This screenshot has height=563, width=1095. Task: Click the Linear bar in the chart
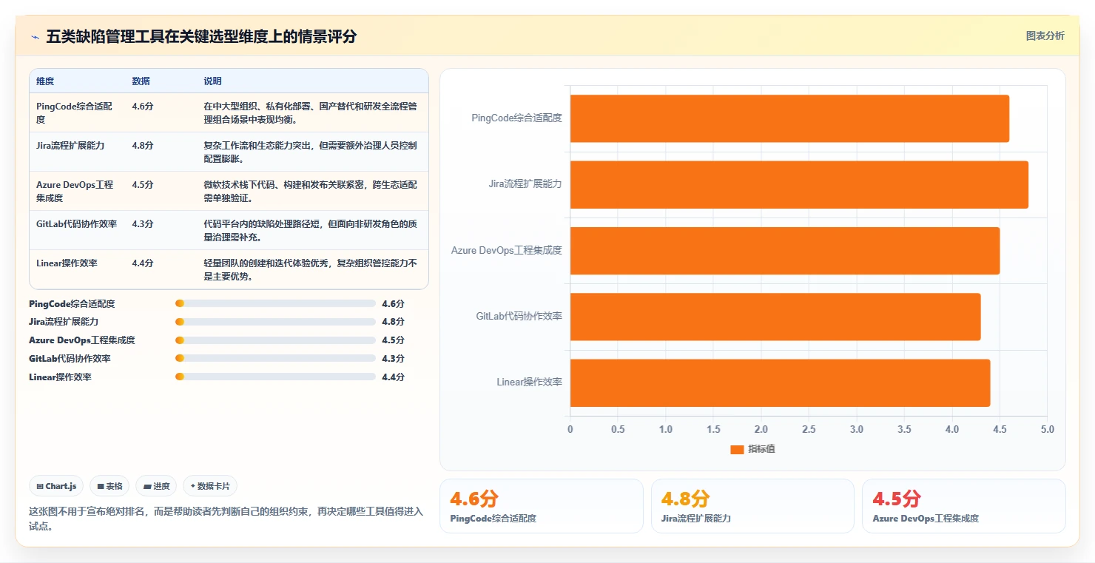pos(780,382)
